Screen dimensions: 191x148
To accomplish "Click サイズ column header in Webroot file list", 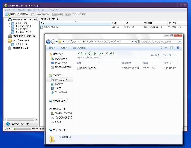I will tap(117, 23).
